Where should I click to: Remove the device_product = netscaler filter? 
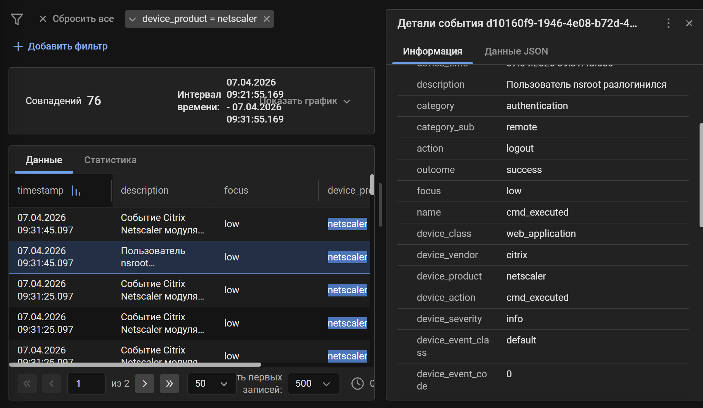(267, 19)
